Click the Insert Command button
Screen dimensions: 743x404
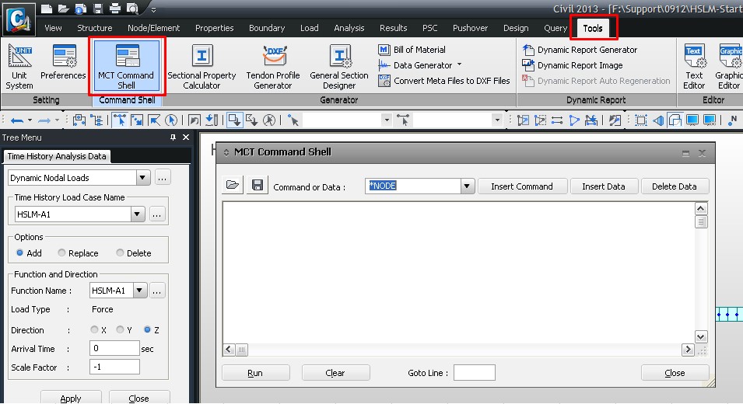tap(521, 186)
